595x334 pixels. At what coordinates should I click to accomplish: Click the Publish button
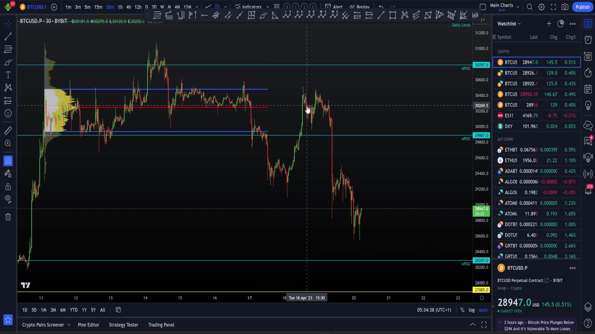[x=582, y=7]
